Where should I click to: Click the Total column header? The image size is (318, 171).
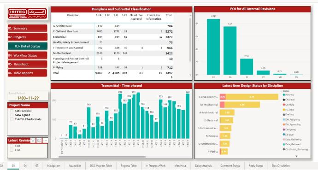tap(169, 15)
